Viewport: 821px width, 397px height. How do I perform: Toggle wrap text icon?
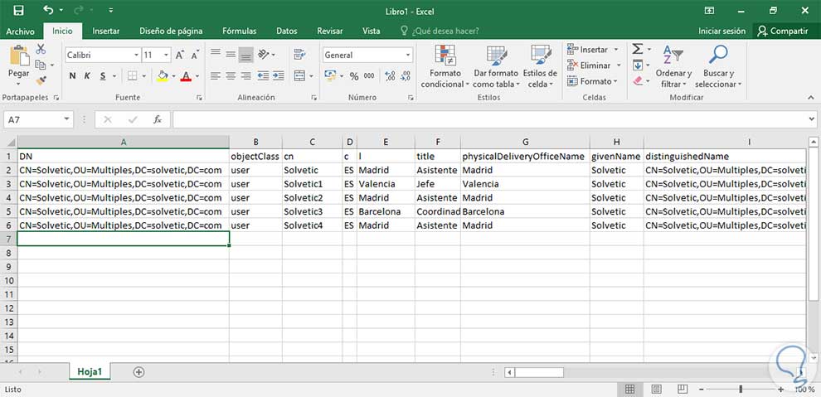299,55
